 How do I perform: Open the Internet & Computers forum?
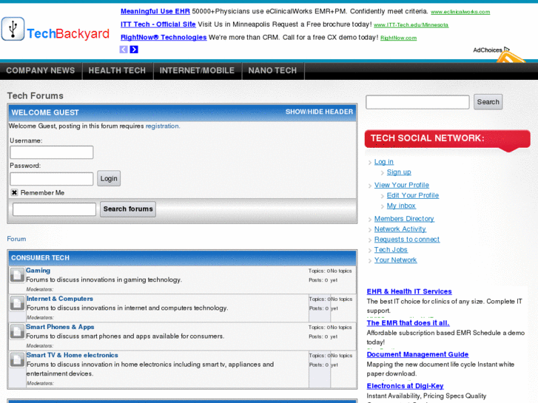[x=60, y=299]
